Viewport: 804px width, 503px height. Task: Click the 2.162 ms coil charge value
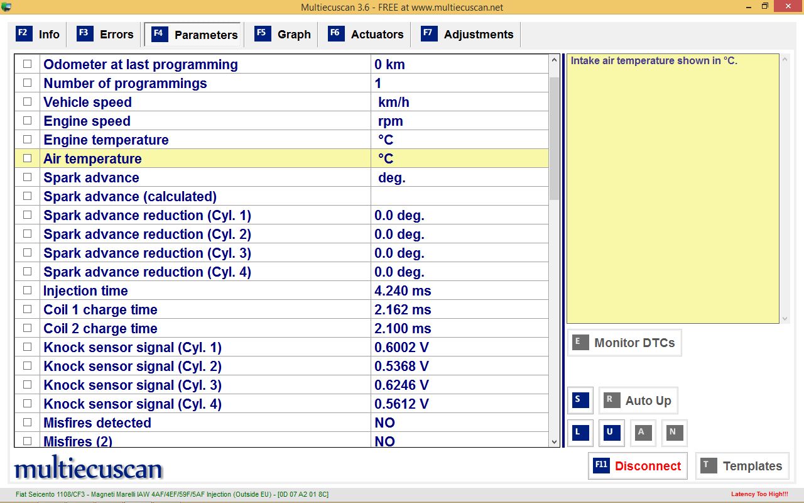pyautogui.click(x=403, y=310)
